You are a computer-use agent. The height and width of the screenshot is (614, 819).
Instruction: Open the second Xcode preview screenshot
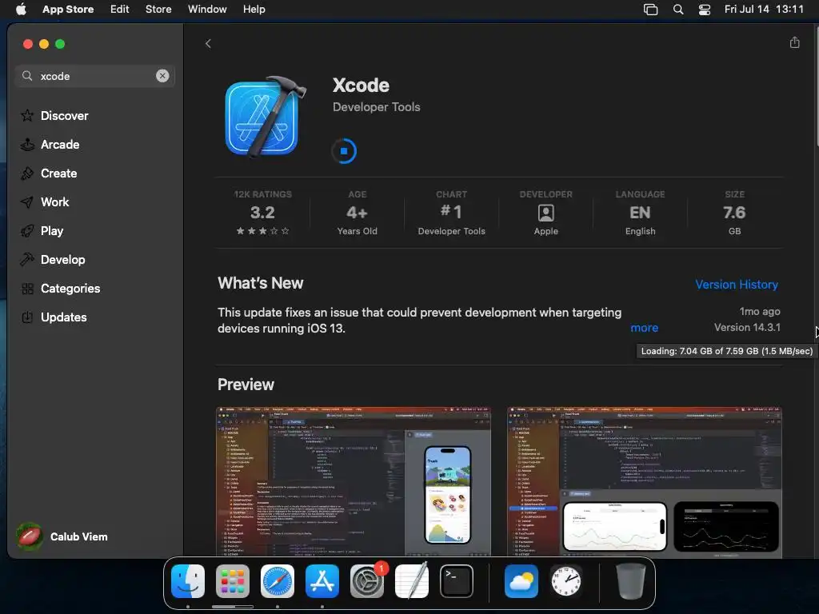click(645, 481)
